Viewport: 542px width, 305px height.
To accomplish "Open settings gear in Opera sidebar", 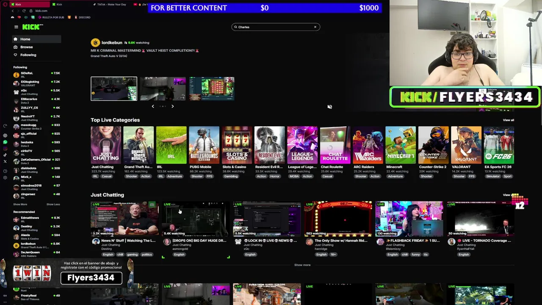I will tap(5, 178).
